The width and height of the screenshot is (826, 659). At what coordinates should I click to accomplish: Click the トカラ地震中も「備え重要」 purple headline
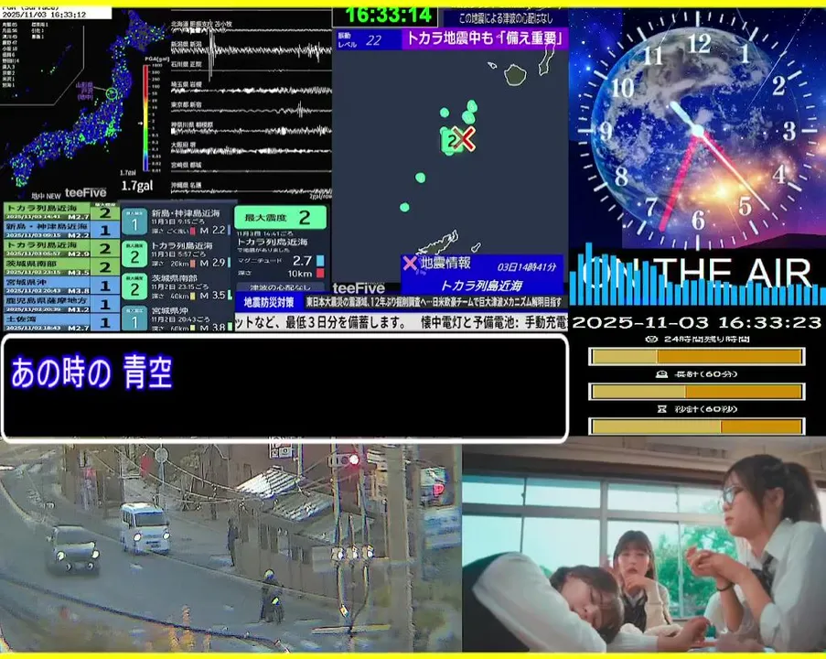click(x=485, y=39)
